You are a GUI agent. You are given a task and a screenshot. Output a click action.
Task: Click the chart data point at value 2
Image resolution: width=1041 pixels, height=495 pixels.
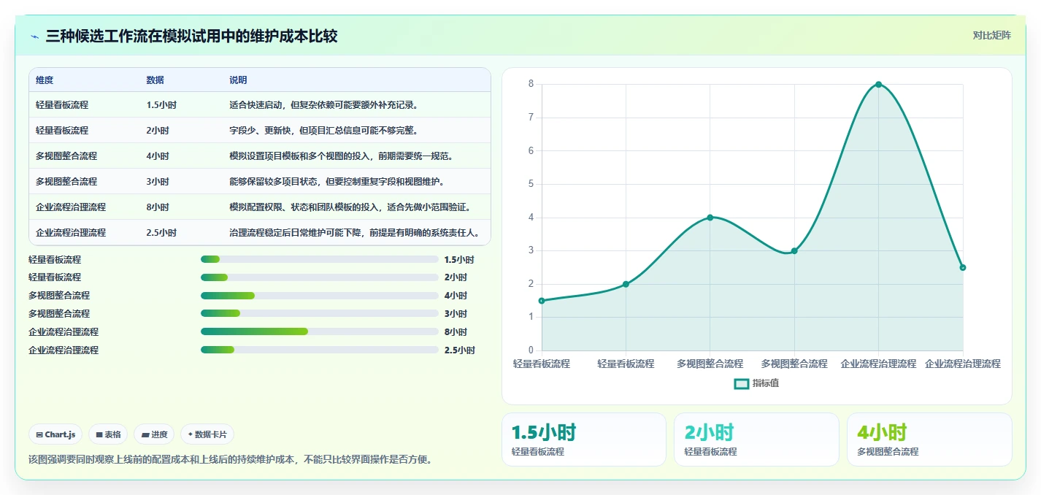[x=626, y=284]
